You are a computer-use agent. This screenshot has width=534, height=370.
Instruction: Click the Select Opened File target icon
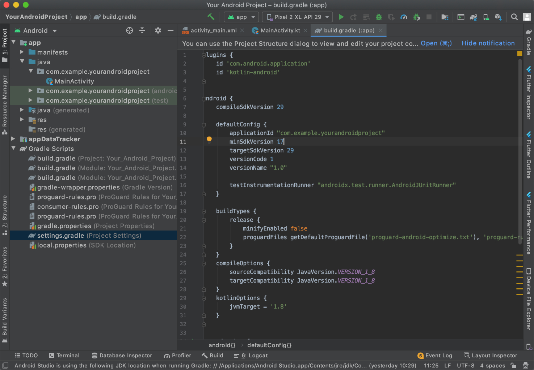pyautogui.click(x=130, y=30)
